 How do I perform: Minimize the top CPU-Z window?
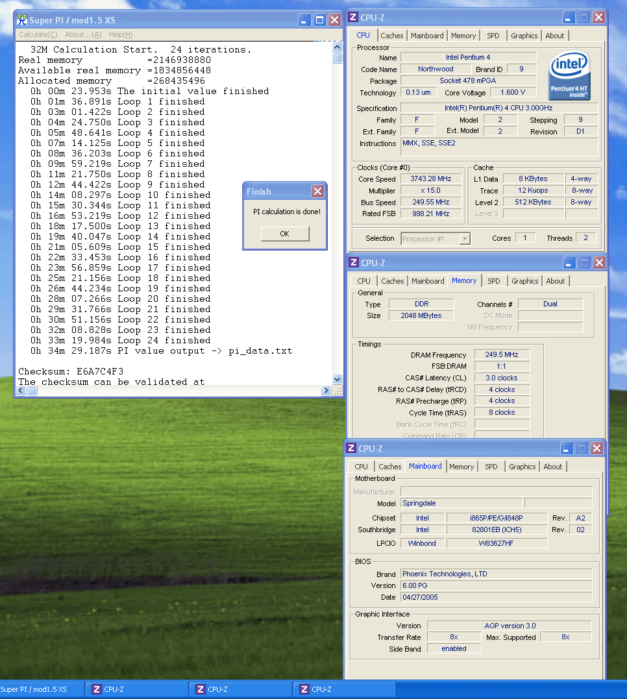coord(568,18)
